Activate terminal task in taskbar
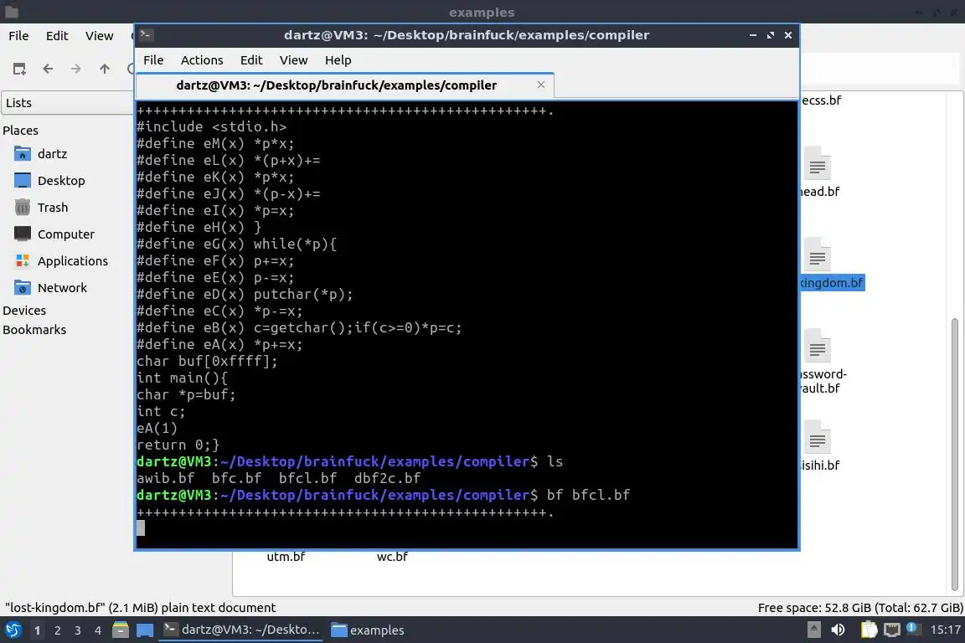The image size is (965, 643). pyautogui.click(x=240, y=630)
